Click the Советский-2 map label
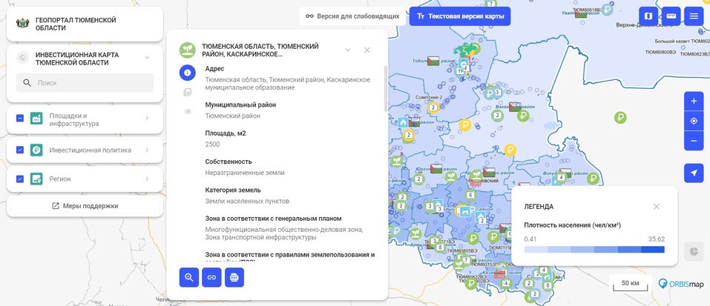Screen dimensions: 710x306 pyautogui.click(x=429, y=97)
